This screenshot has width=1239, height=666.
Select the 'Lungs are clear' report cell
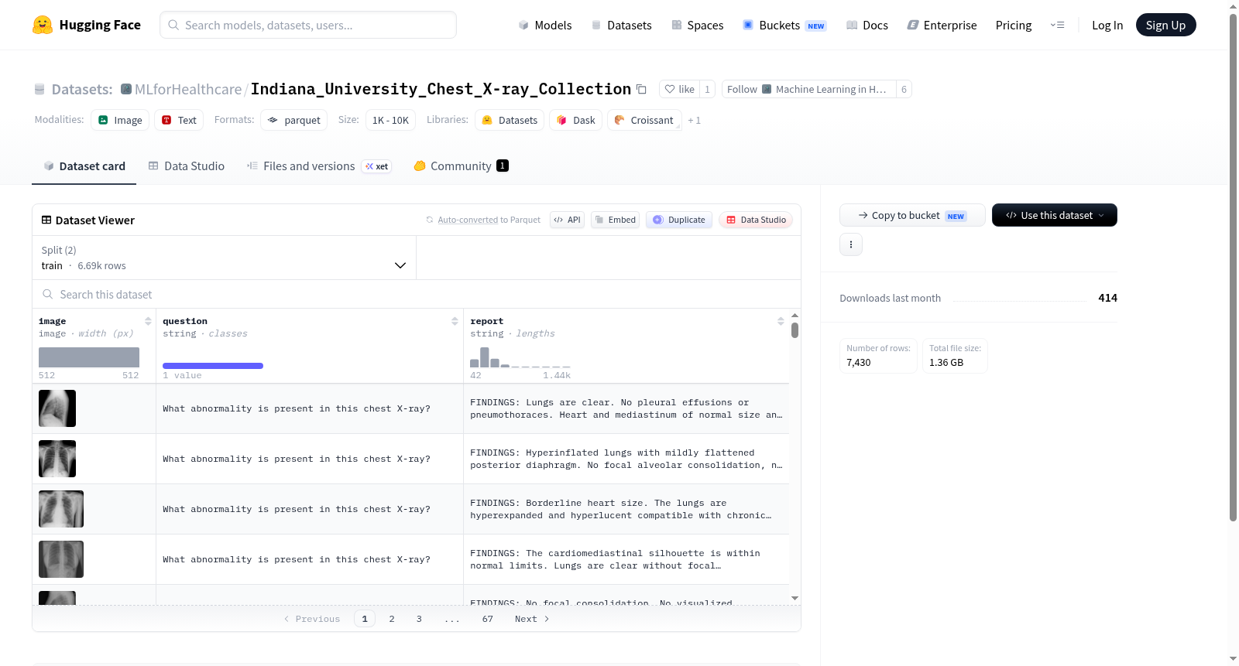(x=626, y=408)
